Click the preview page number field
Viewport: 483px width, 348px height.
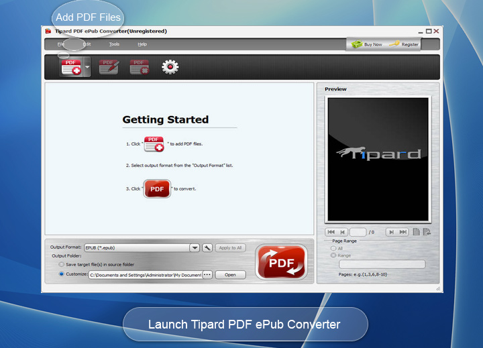tap(358, 232)
